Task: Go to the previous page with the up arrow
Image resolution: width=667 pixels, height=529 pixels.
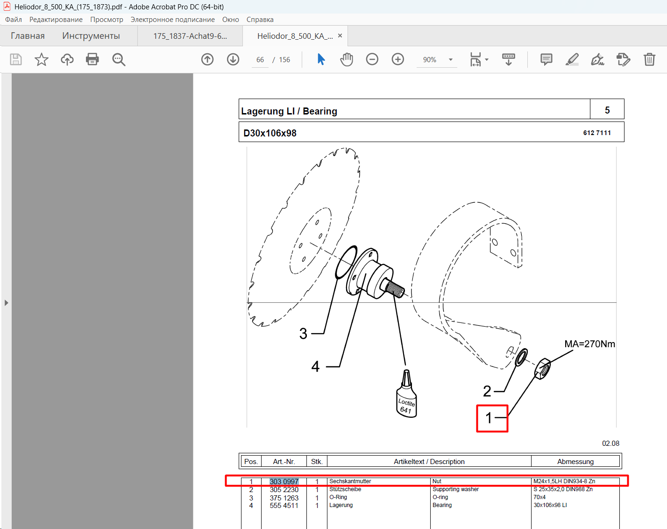Action: point(207,59)
